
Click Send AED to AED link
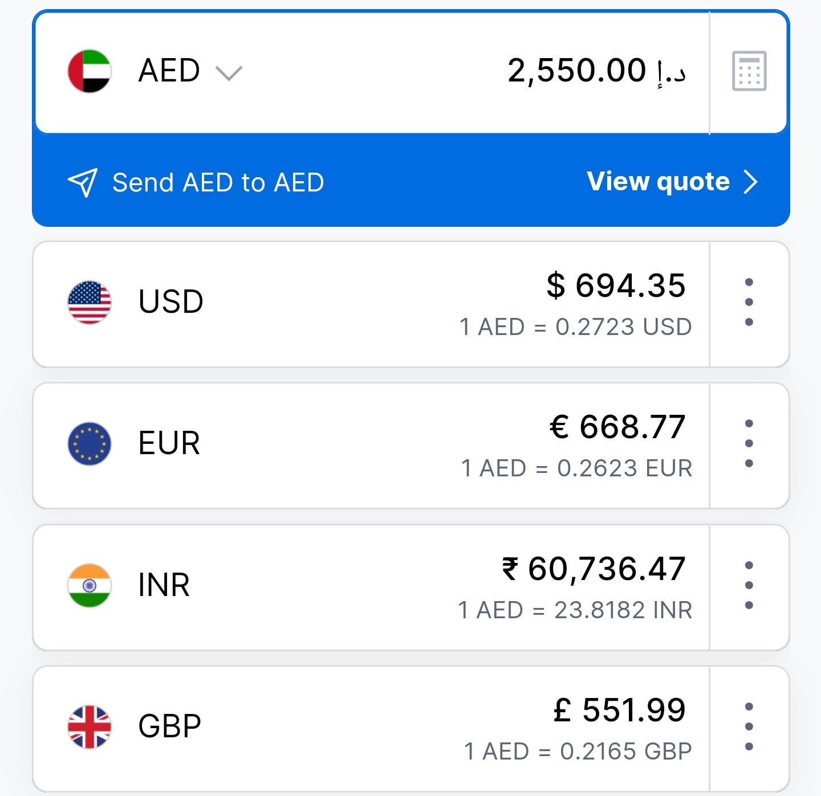tap(218, 182)
